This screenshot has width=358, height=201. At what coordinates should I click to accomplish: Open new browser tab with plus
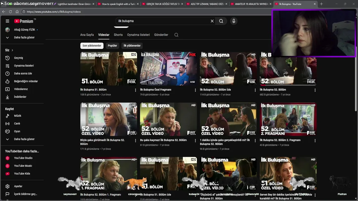pos(321,4)
